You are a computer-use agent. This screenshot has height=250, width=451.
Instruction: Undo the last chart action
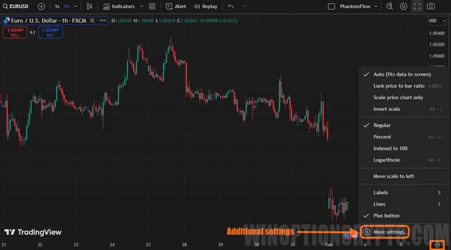(x=231, y=6)
